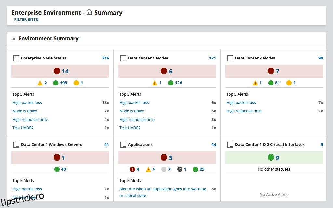The height and width of the screenshot is (208, 333).
Task: Click the Applications tile icon
Action: click(x=123, y=145)
